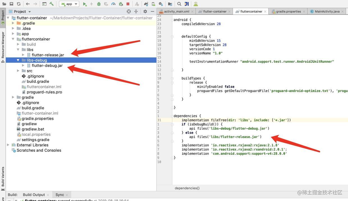Open the Project Structure icon
Screen dimensions: 348x201
(x=170, y=4)
